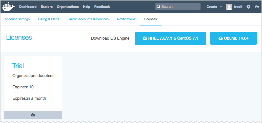Open the Help link
262x123 pixels.
(x=86, y=7)
